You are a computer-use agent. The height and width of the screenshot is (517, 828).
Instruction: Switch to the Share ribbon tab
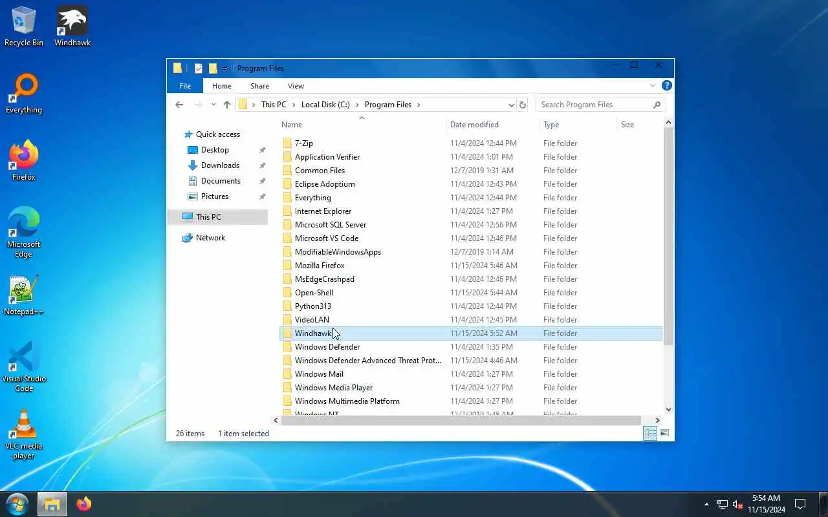tap(259, 86)
